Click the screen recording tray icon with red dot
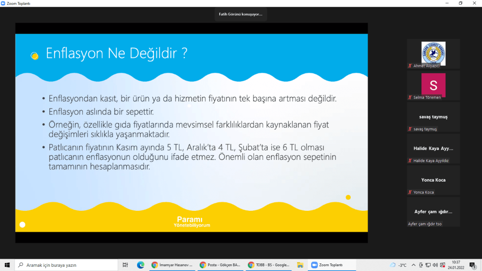 (x=442, y=265)
